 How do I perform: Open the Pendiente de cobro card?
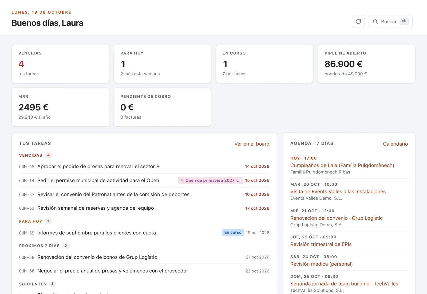162,107
